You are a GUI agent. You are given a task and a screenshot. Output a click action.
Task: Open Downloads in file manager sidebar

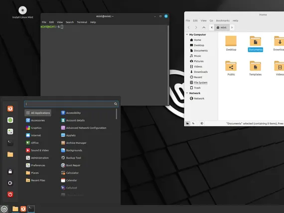[x=199, y=72]
